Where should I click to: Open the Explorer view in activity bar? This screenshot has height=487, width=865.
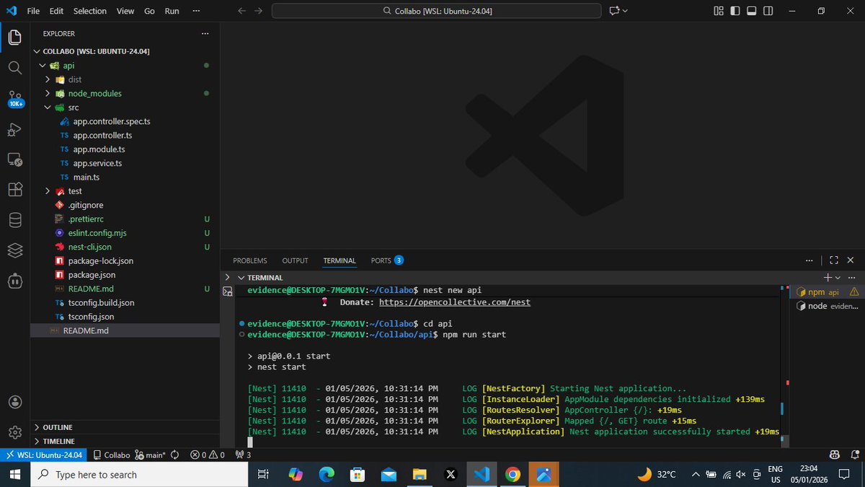click(15, 38)
